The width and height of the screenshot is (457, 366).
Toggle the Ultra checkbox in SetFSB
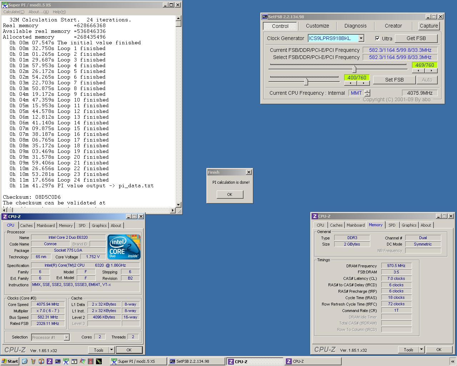click(377, 38)
